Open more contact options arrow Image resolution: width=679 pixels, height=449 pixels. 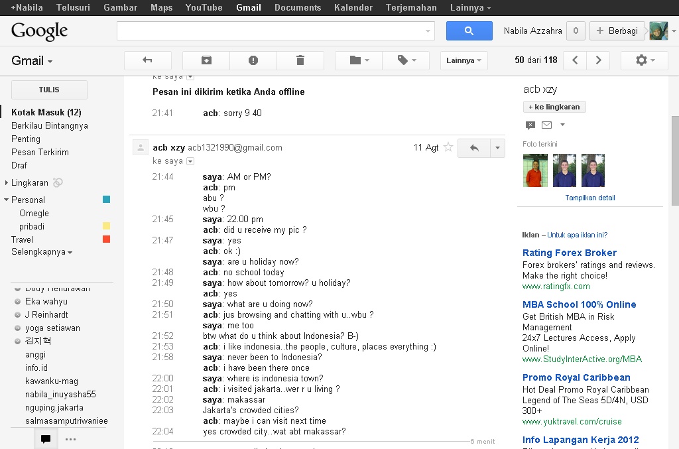click(x=562, y=125)
